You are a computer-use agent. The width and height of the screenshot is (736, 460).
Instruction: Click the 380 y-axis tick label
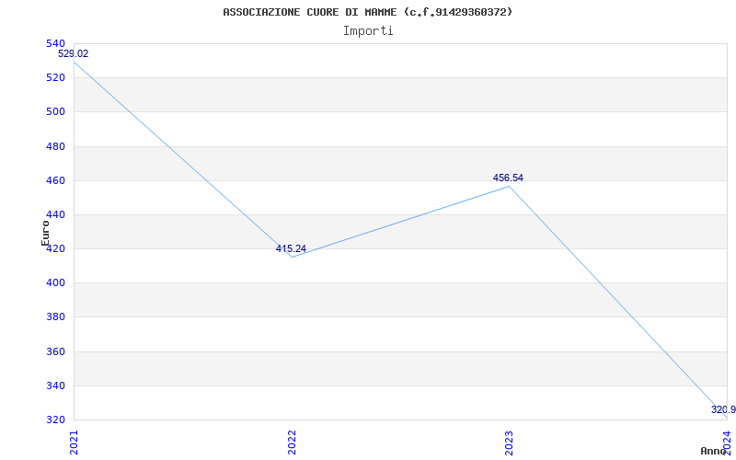(x=55, y=317)
